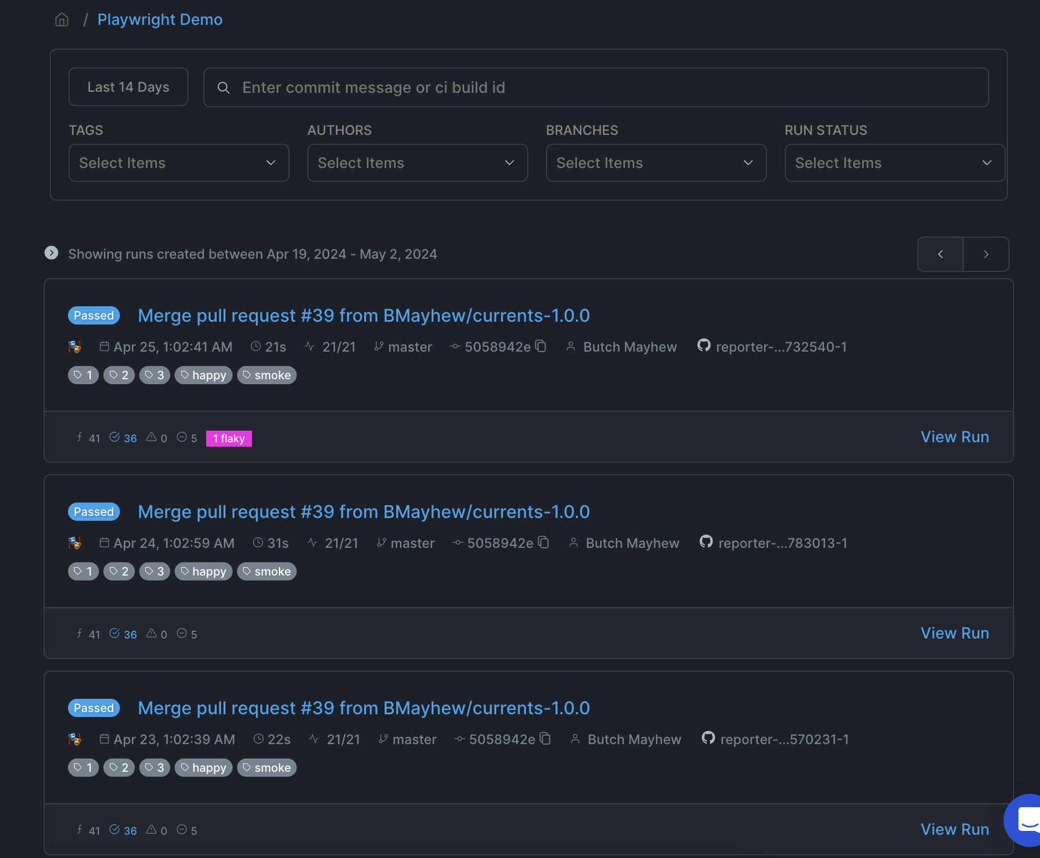Click the Last 14 Days filter
Screen dimensions: 1040x858
[x=128, y=87]
